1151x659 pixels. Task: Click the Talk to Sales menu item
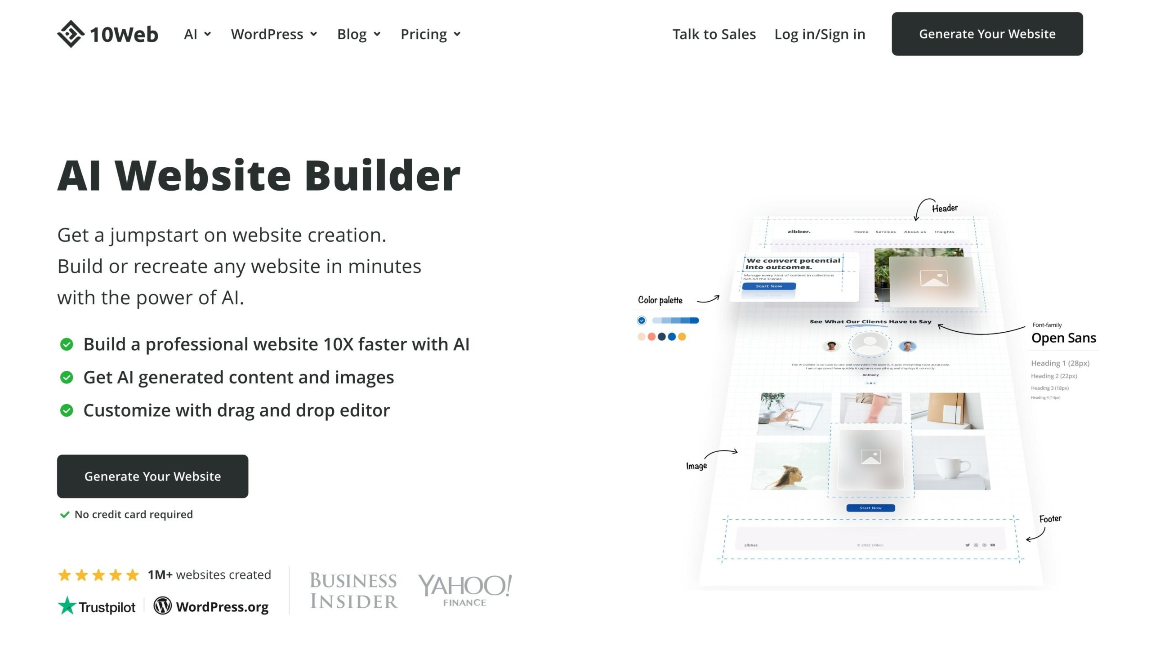pyautogui.click(x=714, y=34)
